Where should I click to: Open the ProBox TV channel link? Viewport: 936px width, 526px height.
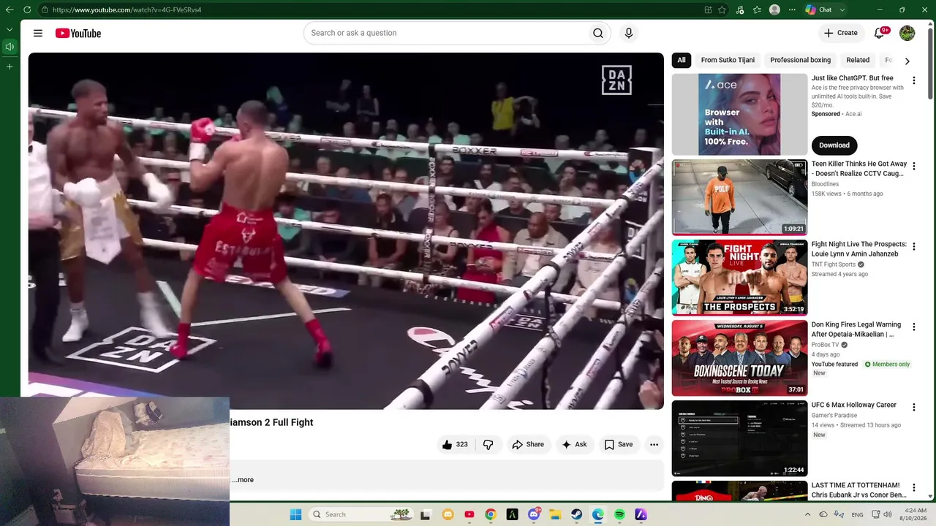825,345
